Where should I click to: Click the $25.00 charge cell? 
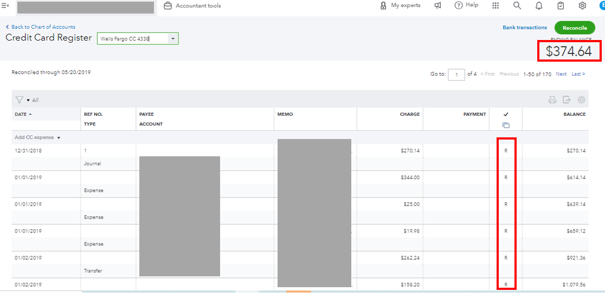coord(411,204)
